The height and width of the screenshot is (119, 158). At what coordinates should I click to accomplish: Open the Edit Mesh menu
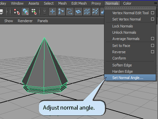click(x=79, y=3)
